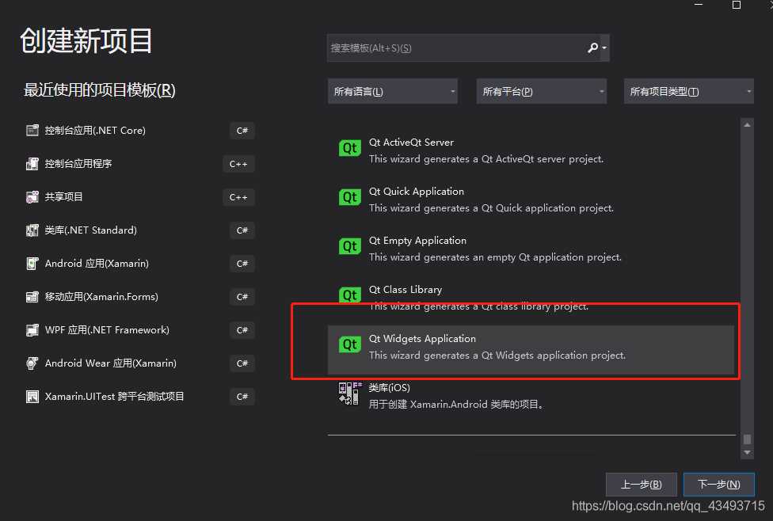Click the Android 应用(Xamarin) template icon
The height and width of the screenshot is (521, 773).
pos(32,264)
